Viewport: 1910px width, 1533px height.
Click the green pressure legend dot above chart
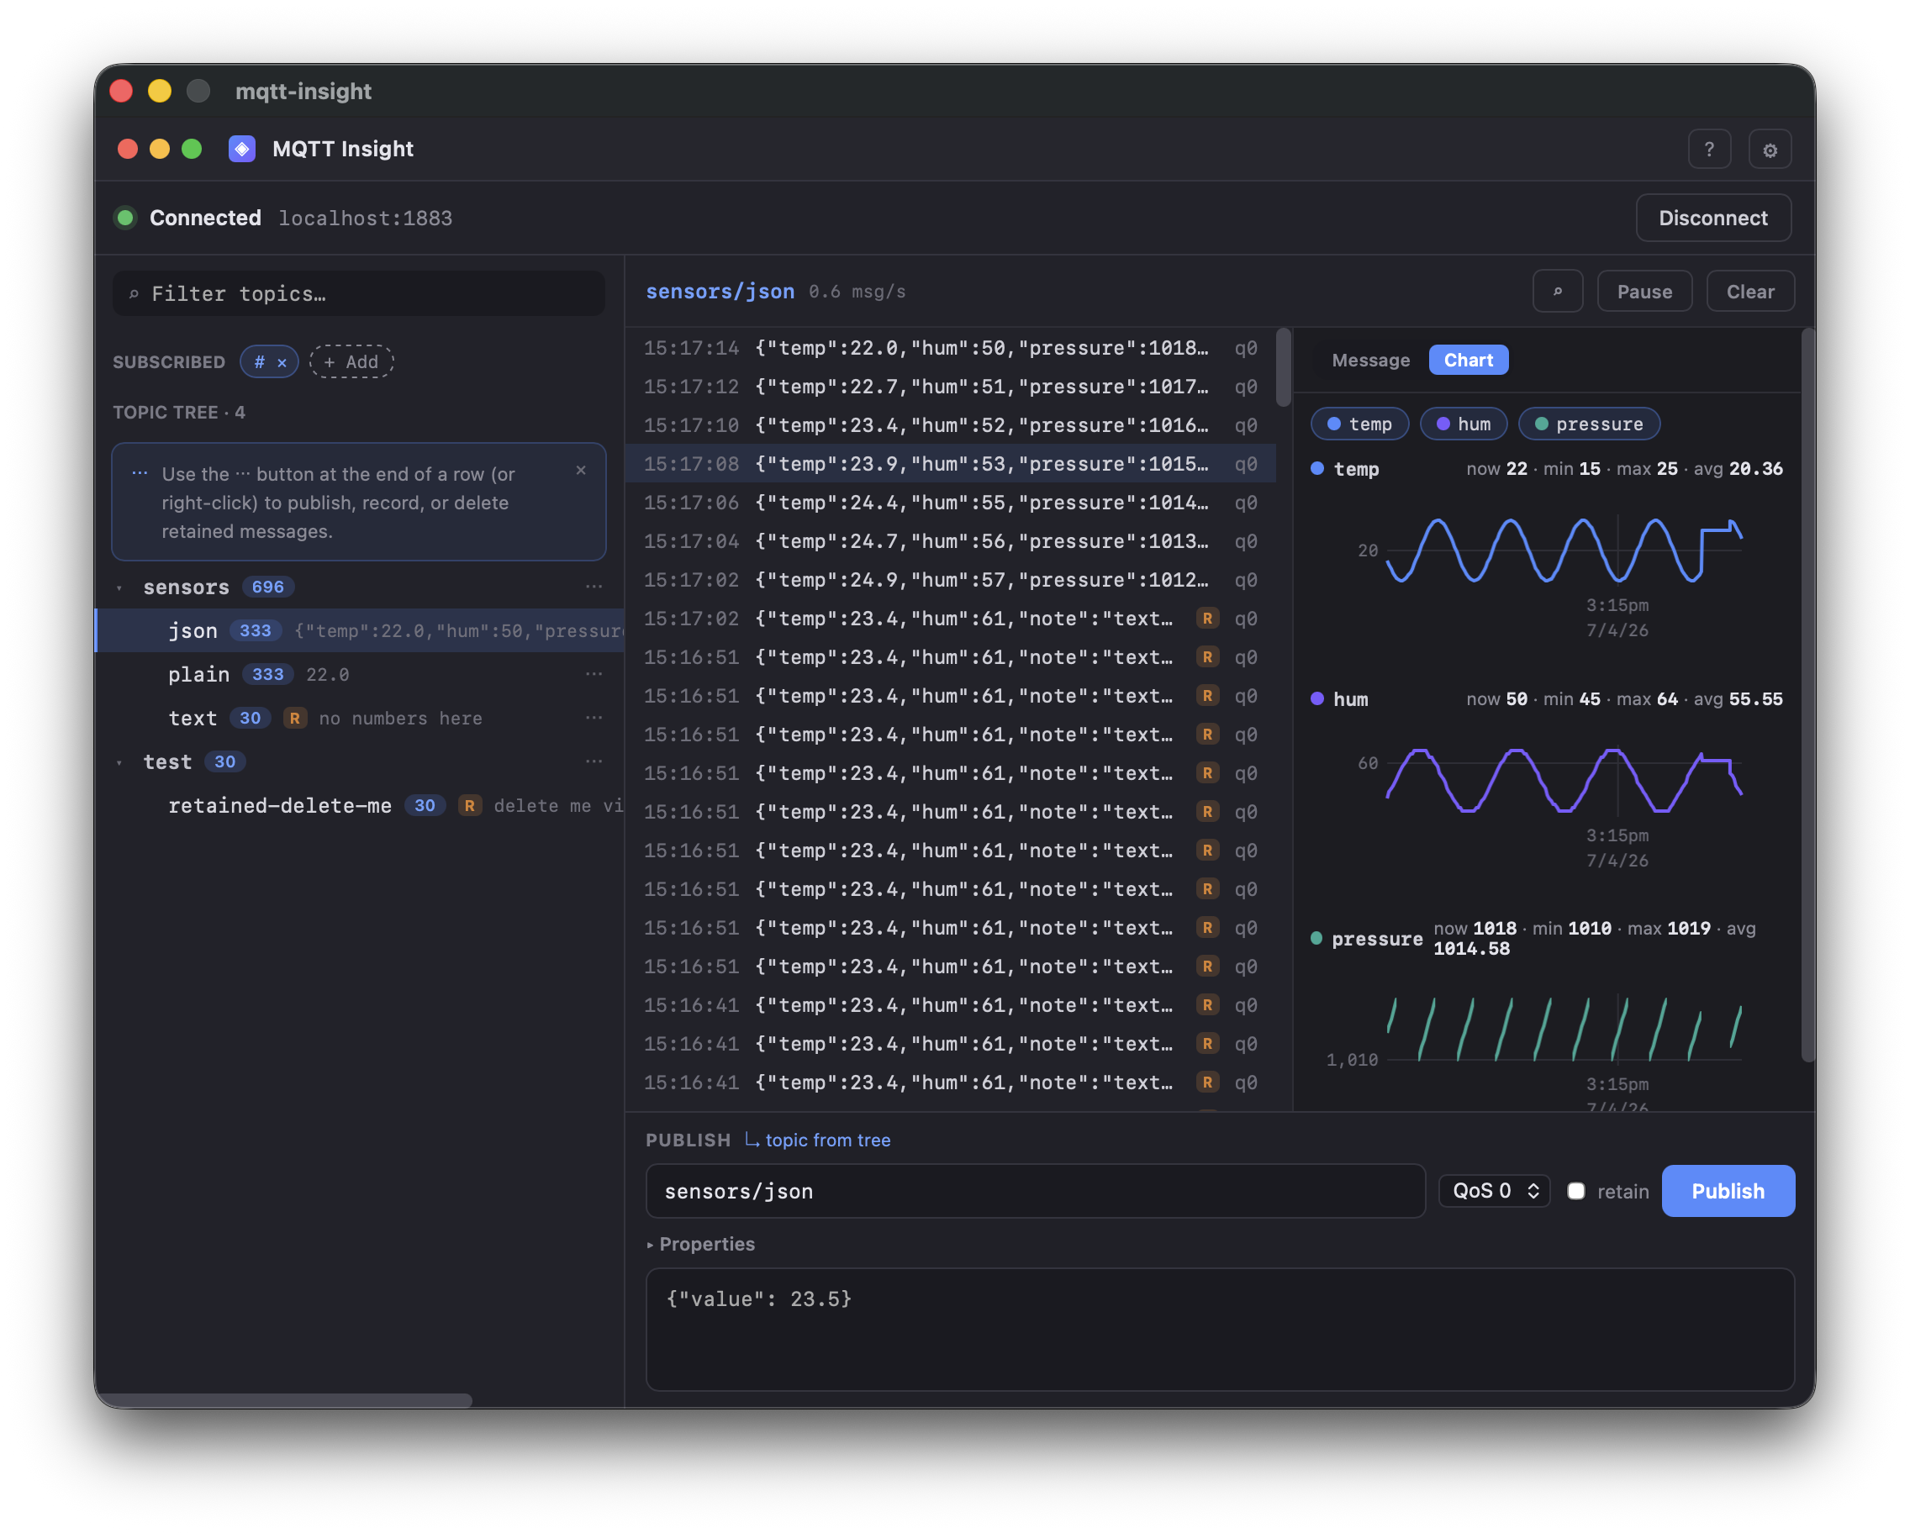(x=1316, y=938)
